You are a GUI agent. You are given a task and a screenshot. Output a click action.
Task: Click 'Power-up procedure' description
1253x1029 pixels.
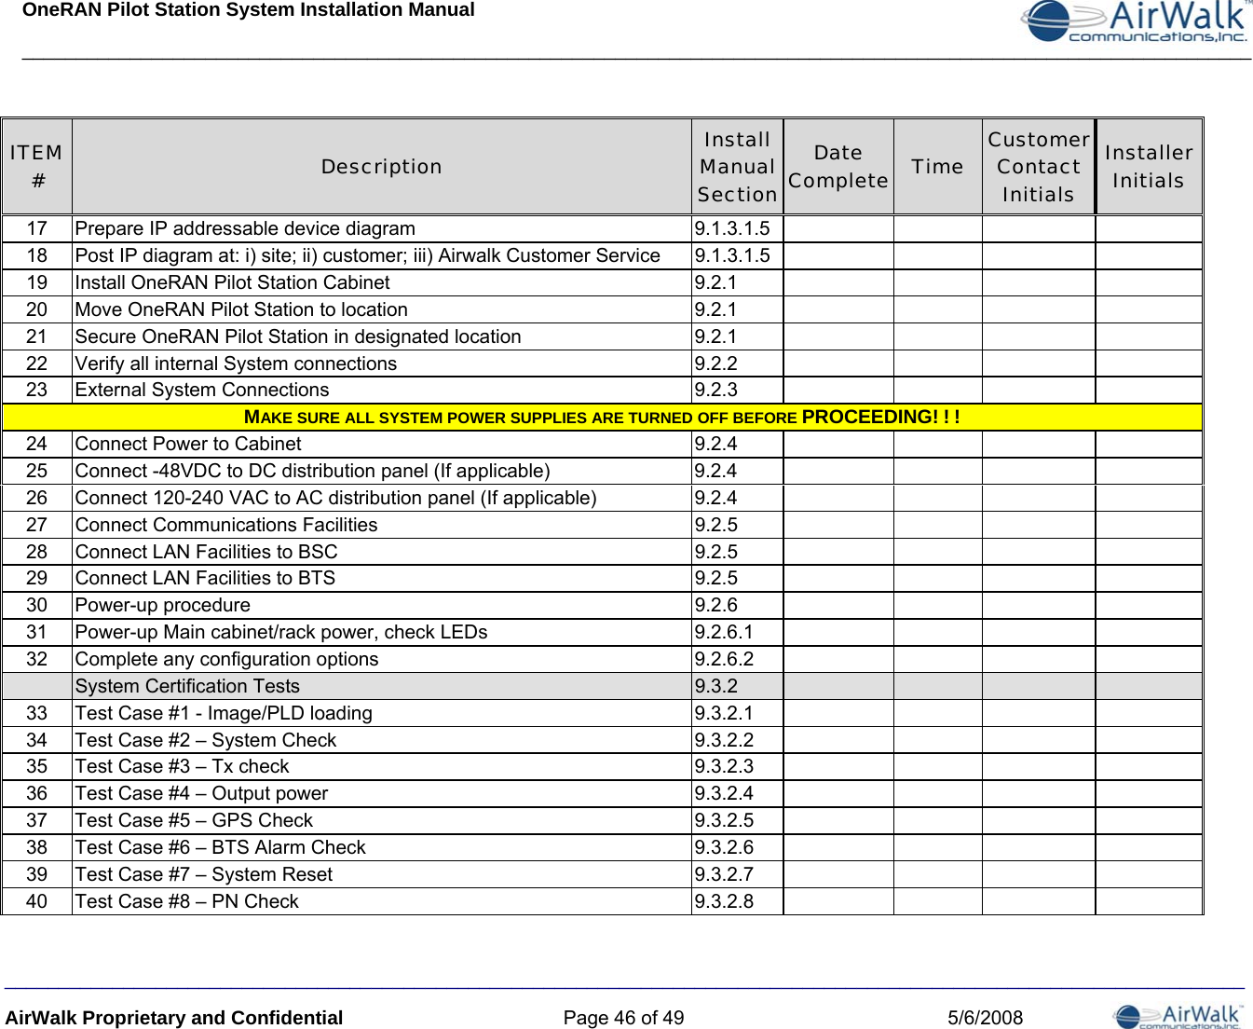pyautogui.click(x=163, y=605)
